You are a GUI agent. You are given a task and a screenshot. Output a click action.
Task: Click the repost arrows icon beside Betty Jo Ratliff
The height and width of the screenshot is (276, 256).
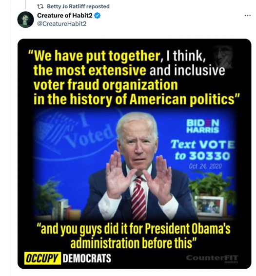tap(40, 6)
